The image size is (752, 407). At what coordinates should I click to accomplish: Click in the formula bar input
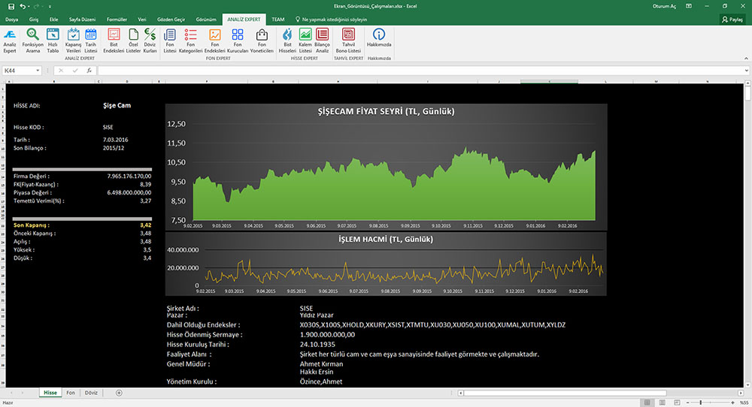[420, 71]
